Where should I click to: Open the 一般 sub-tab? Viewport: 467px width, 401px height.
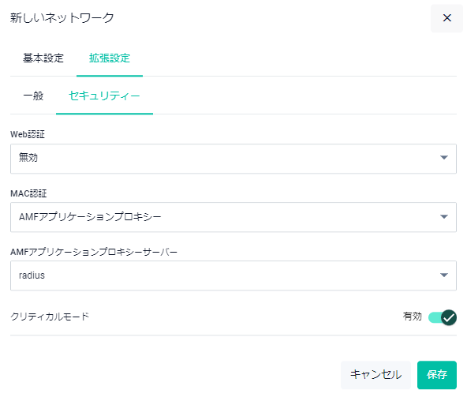pos(33,96)
